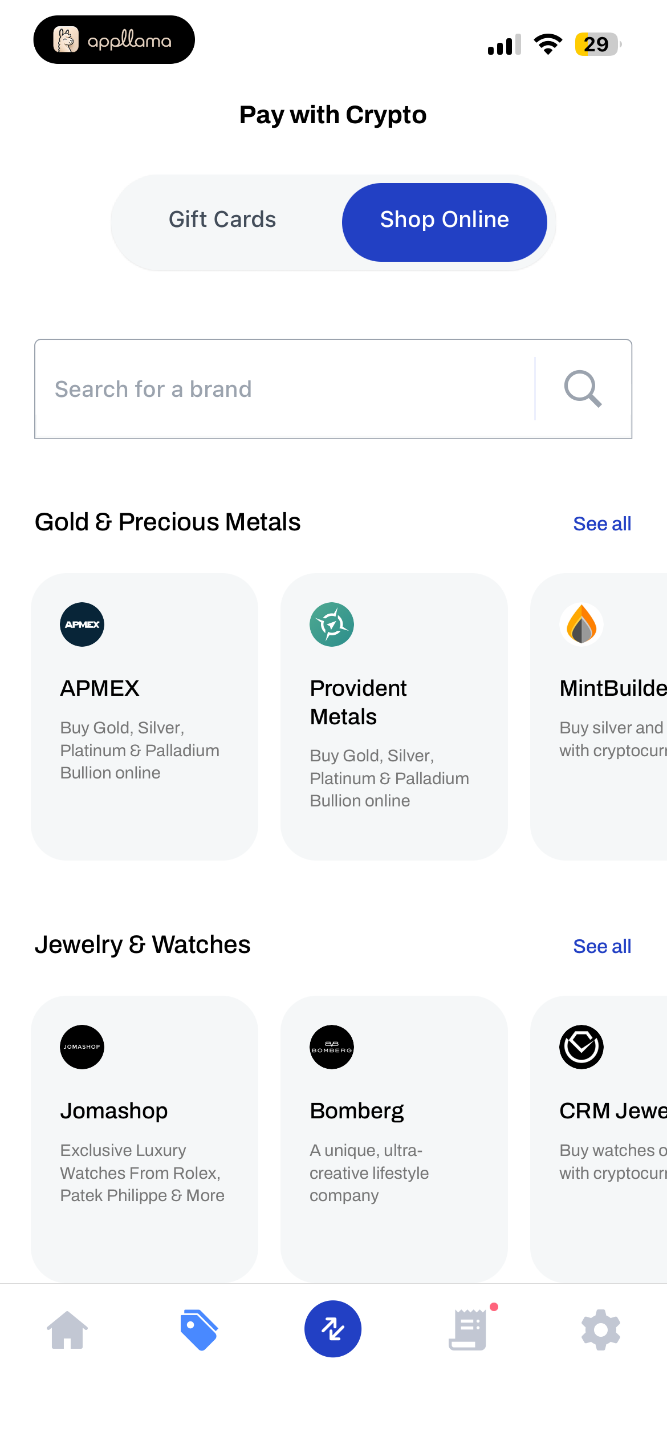Tap the blue swap arrows button
The width and height of the screenshot is (667, 1444).
[x=333, y=1329]
